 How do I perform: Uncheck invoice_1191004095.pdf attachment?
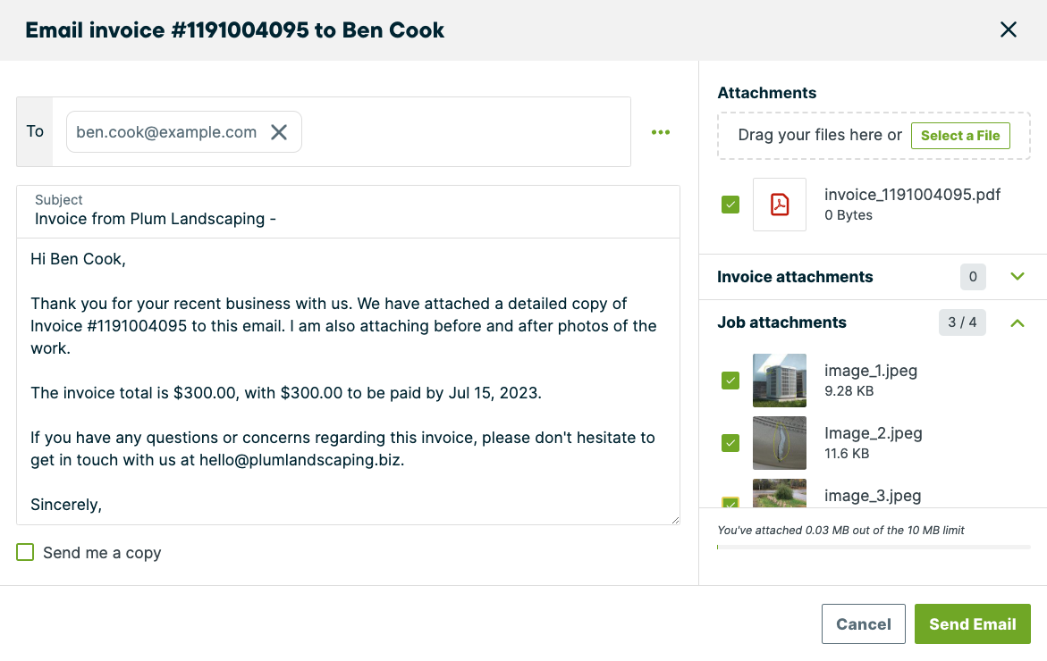[x=730, y=204]
